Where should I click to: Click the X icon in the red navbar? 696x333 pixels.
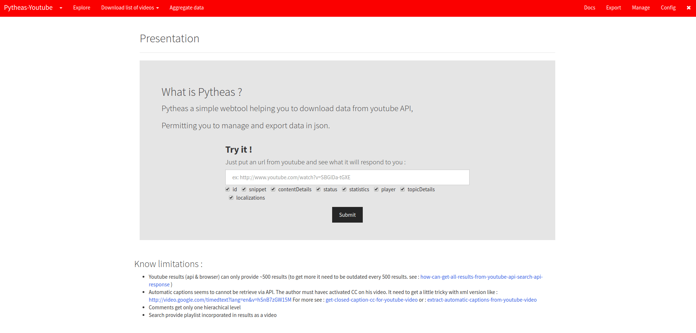pos(688,8)
